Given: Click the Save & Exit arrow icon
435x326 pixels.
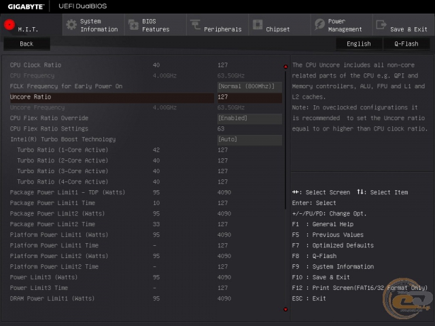Looking at the screenshot, I should tap(381, 24).
